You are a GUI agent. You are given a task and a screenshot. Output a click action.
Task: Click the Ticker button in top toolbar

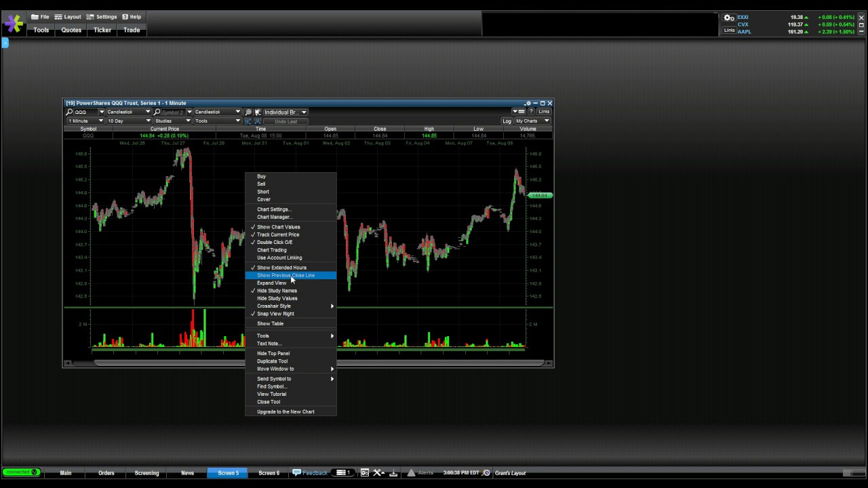click(x=102, y=30)
